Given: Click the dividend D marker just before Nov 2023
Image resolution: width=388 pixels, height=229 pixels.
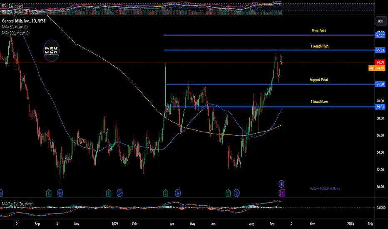Looking at the screenshot, I should (60, 193).
